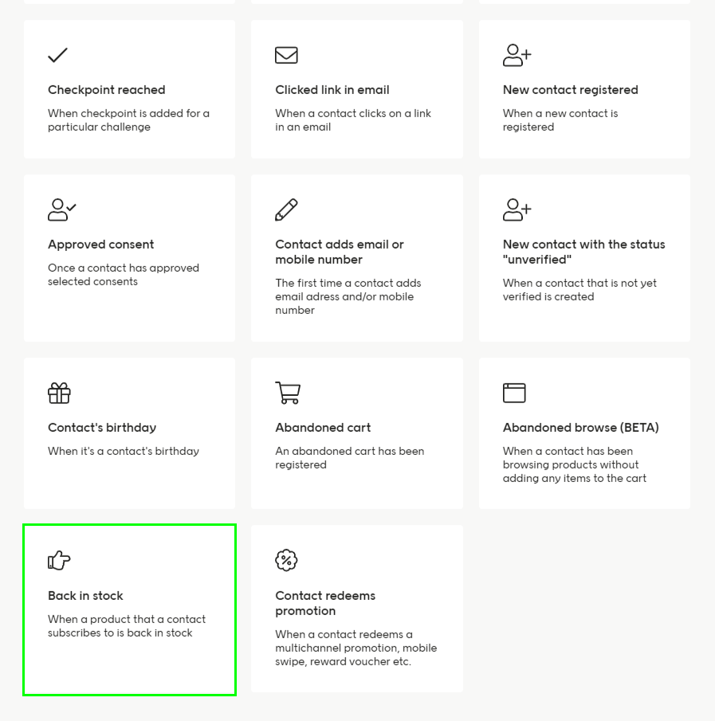Pick the New contact registered heading

click(570, 90)
